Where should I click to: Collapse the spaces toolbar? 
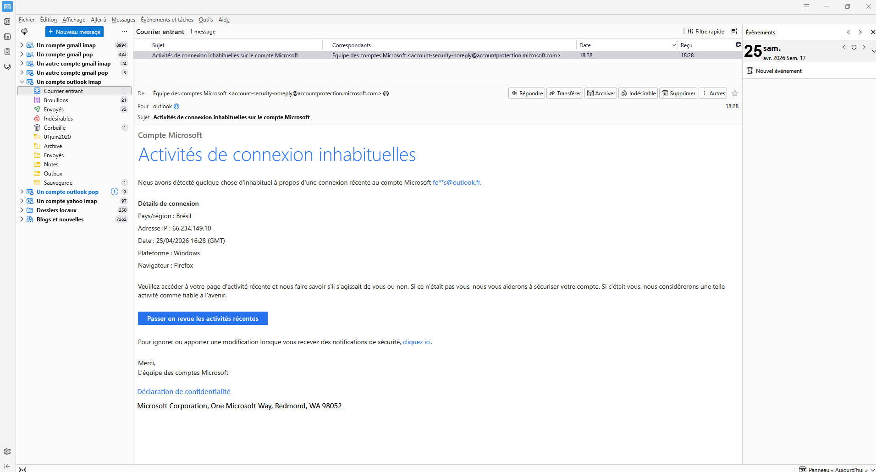coord(7,466)
